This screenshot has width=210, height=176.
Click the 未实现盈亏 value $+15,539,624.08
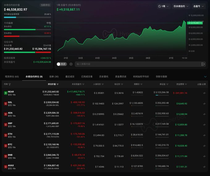click(x=42, y=62)
